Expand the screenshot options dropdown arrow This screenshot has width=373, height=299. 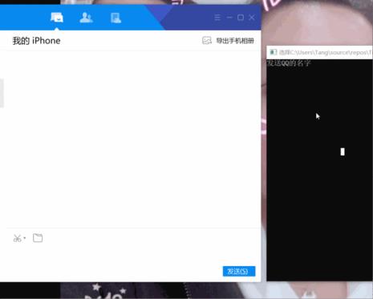tap(25, 238)
